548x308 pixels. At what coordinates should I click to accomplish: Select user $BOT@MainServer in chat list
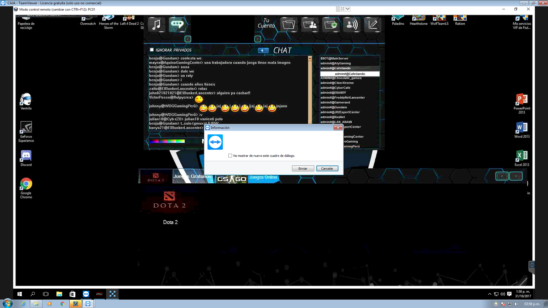(x=334, y=58)
